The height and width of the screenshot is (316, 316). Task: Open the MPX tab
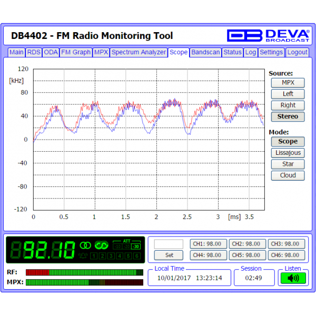(101, 52)
